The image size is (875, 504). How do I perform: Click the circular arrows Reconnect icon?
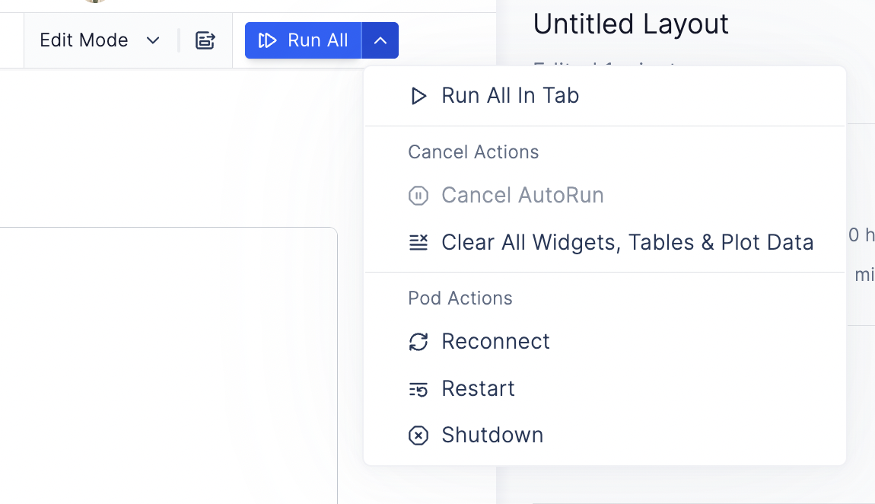pos(418,342)
